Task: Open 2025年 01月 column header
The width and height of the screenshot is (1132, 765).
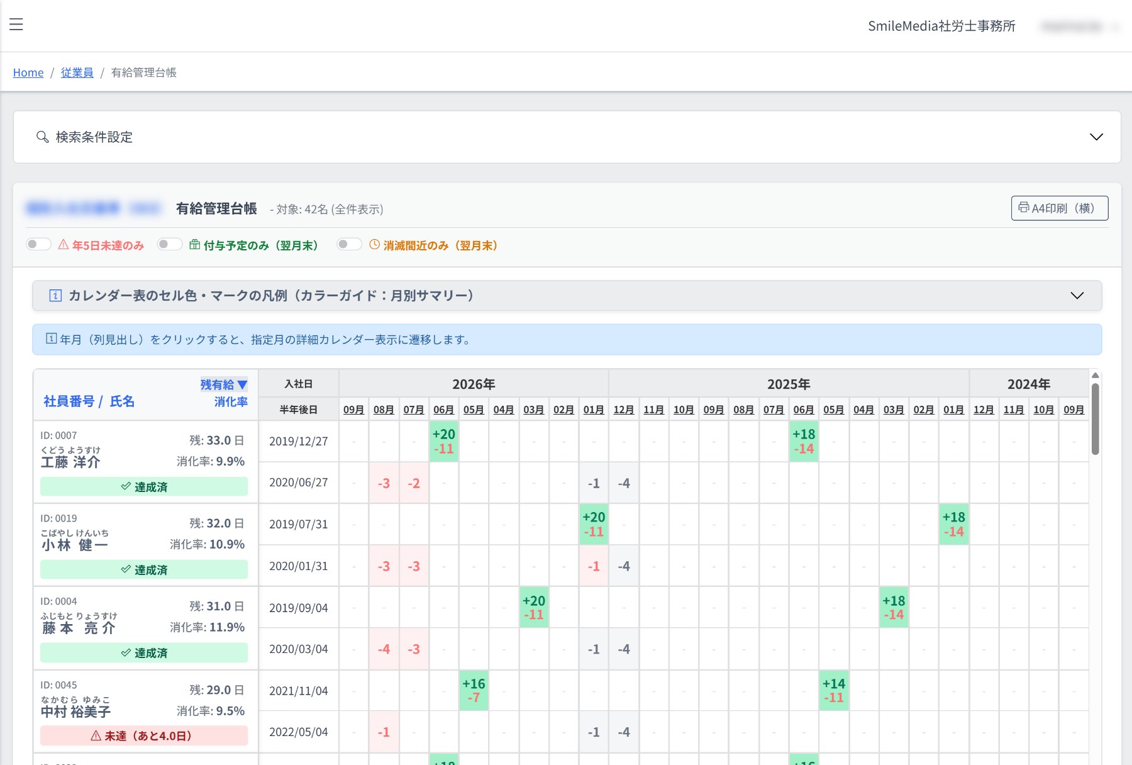Action: [953, 410]
